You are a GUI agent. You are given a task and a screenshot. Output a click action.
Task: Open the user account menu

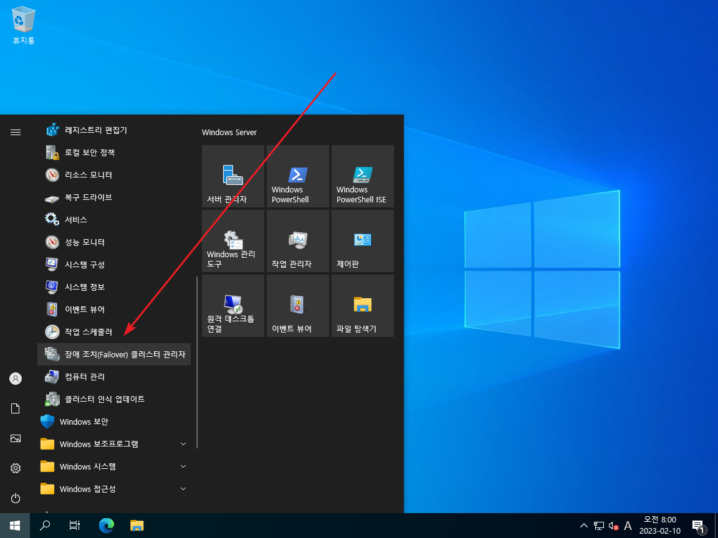[x=16, y=379]
